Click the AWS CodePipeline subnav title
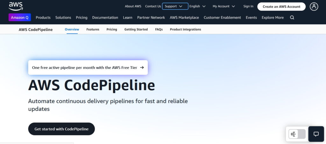Screen dimensions: 326x144 (36, 29)
